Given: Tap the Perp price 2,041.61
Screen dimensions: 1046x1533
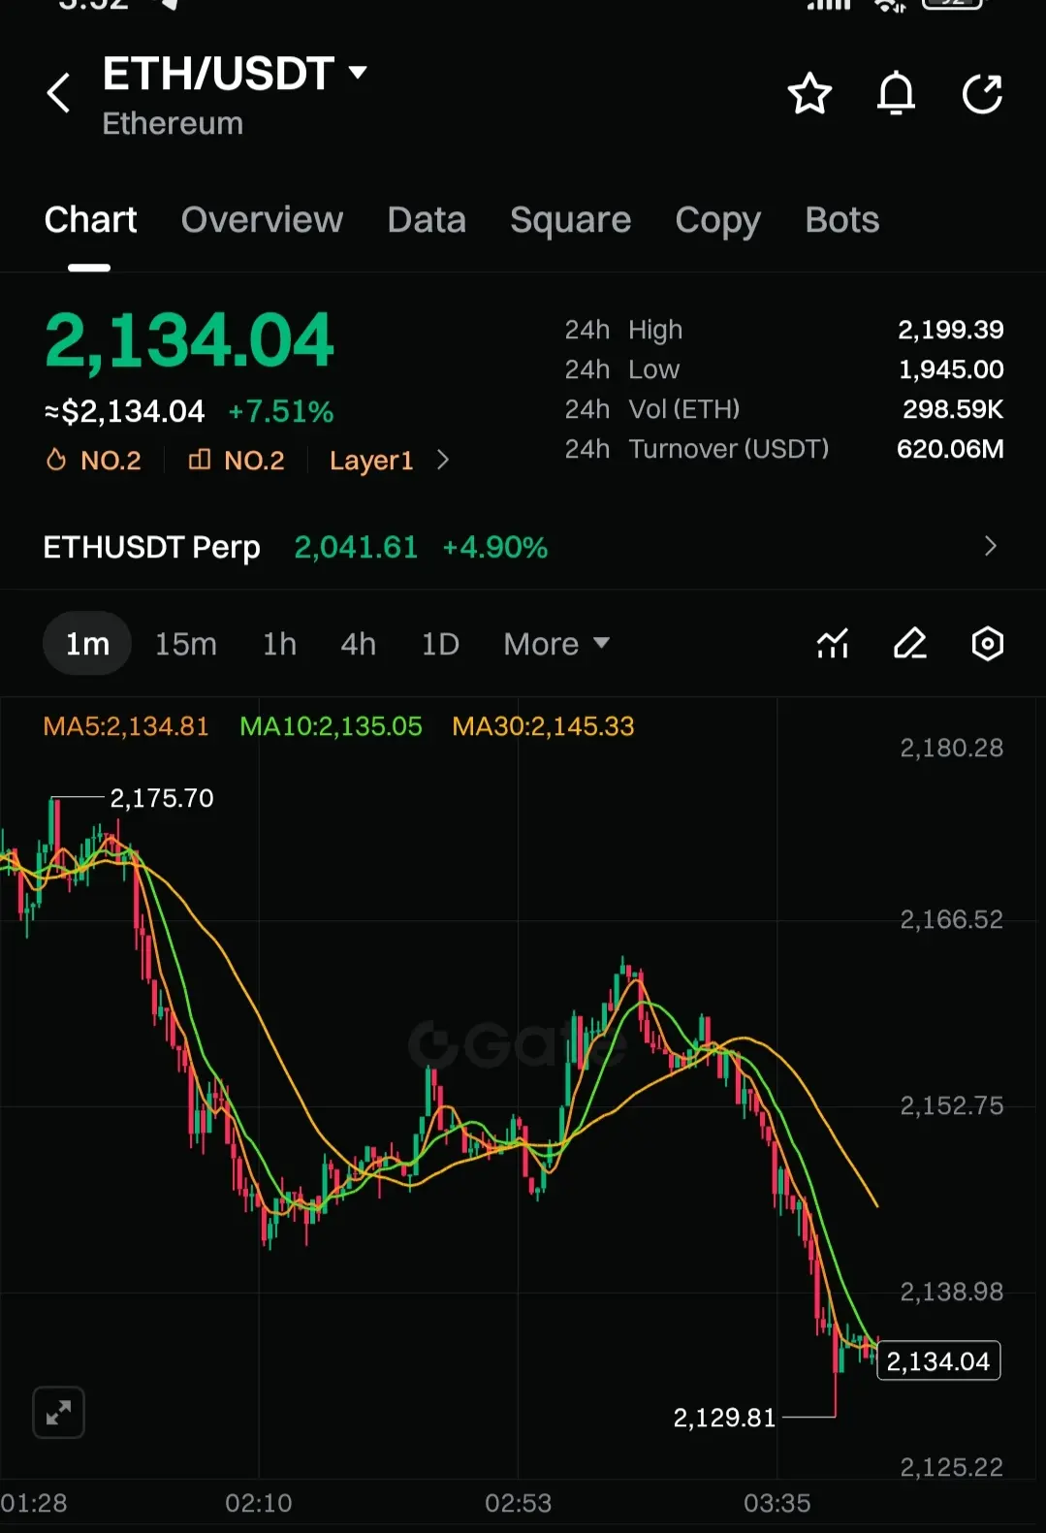Looking at the screenshot, I should point(356,547).
